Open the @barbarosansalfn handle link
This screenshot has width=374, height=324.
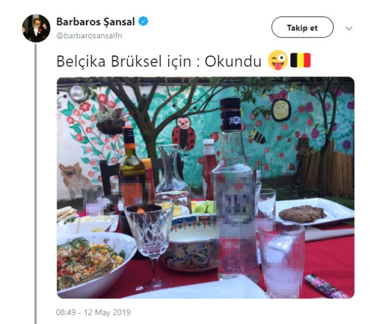[x=89, y=36]
